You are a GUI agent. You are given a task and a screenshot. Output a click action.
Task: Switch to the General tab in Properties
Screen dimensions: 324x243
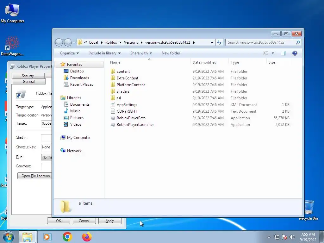[29, 82]
